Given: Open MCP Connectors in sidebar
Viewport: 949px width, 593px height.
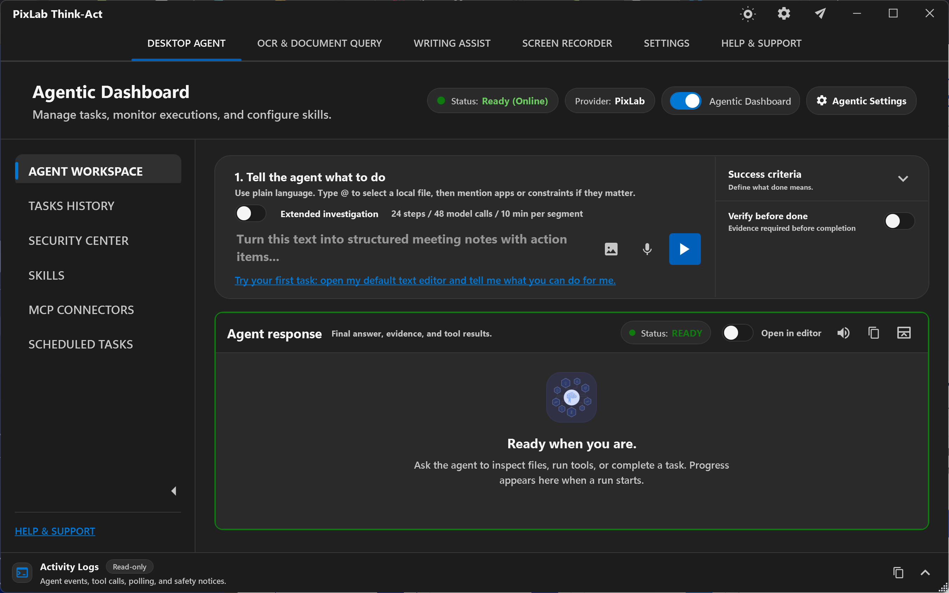Looking at the screenshot, I should [81, 310].
